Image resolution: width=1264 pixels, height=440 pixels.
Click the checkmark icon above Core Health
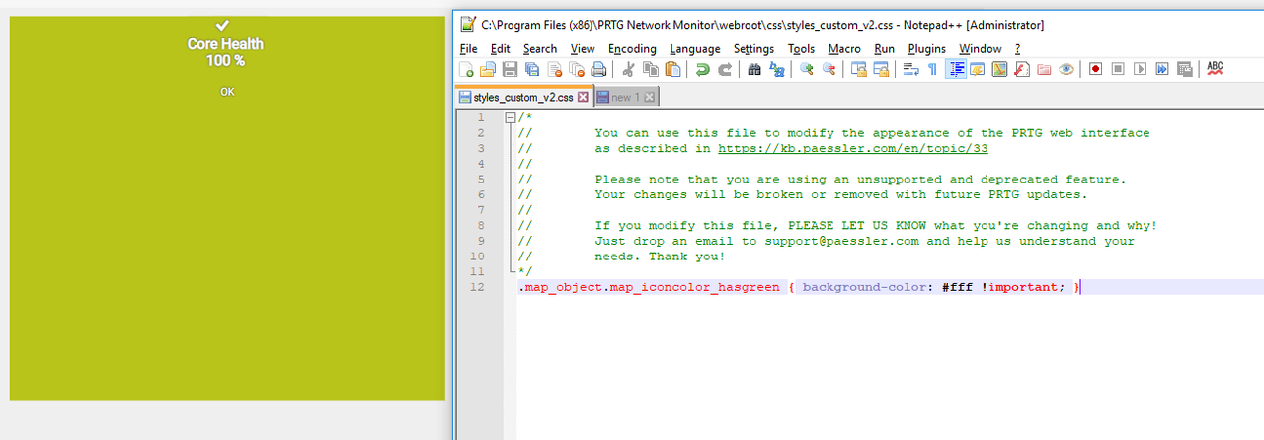click(223, 25)
